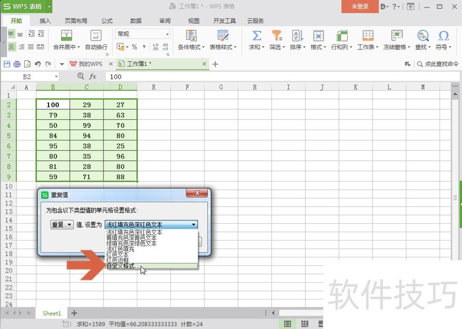The width and height of the screenshot is (462, 329).
Task: Choose 自定义格式 in the dropdown list
Action: (x=151, y=266)
